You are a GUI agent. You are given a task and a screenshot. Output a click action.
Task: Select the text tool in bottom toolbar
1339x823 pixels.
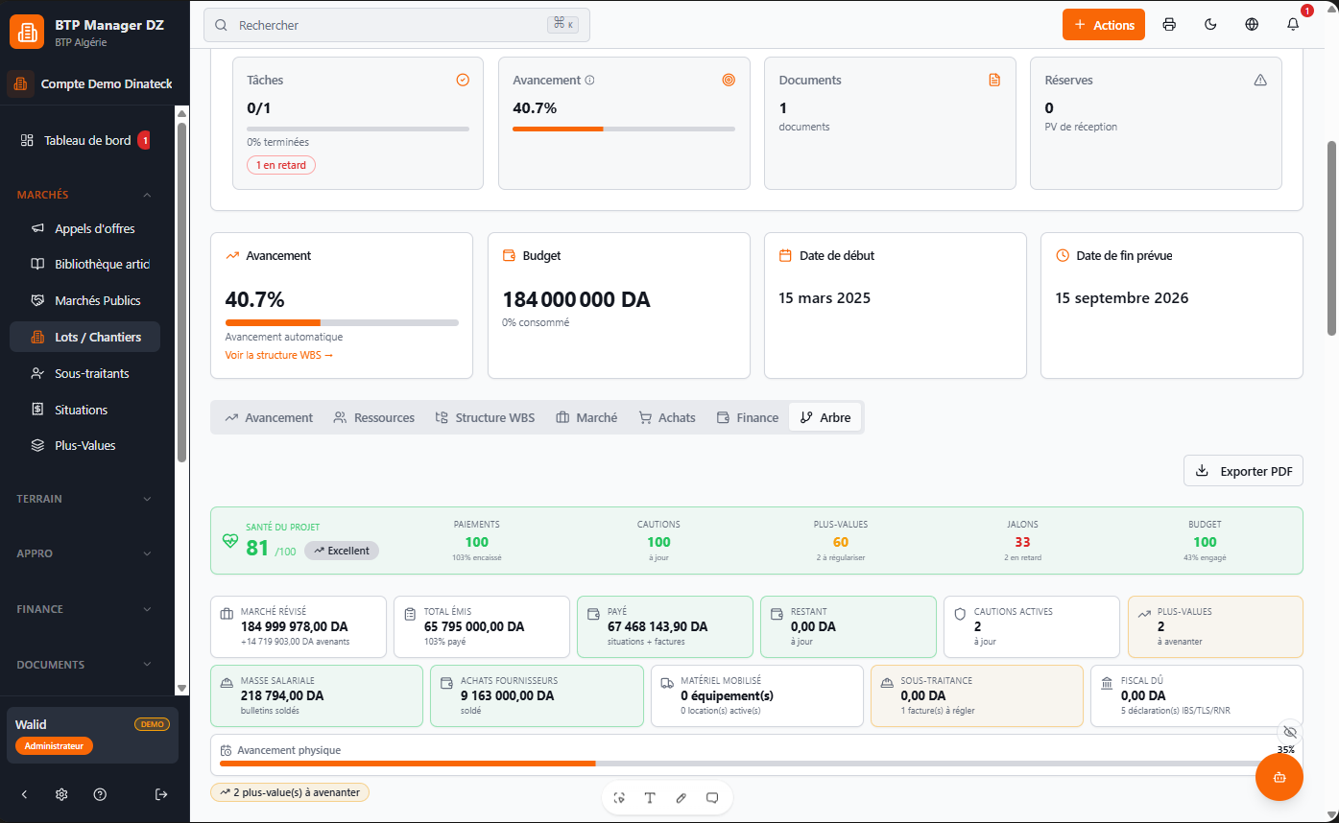(x=650, y=798)
